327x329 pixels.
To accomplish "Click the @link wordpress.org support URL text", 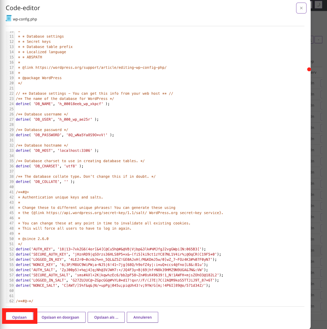I will [101, 67].
